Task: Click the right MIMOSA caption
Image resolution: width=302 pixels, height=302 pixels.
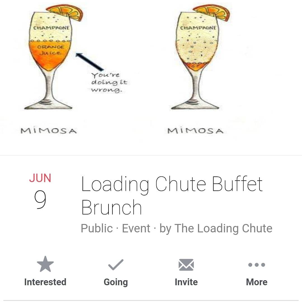Action: pyautogui.click(x=195, y=131)
